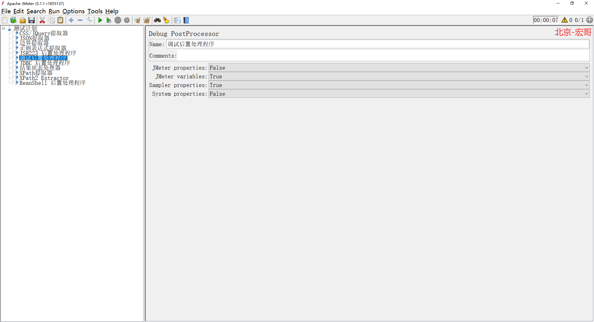Collapse the 测试计划 tree node
The image size is (594, 322).
(x=3, y=28)
